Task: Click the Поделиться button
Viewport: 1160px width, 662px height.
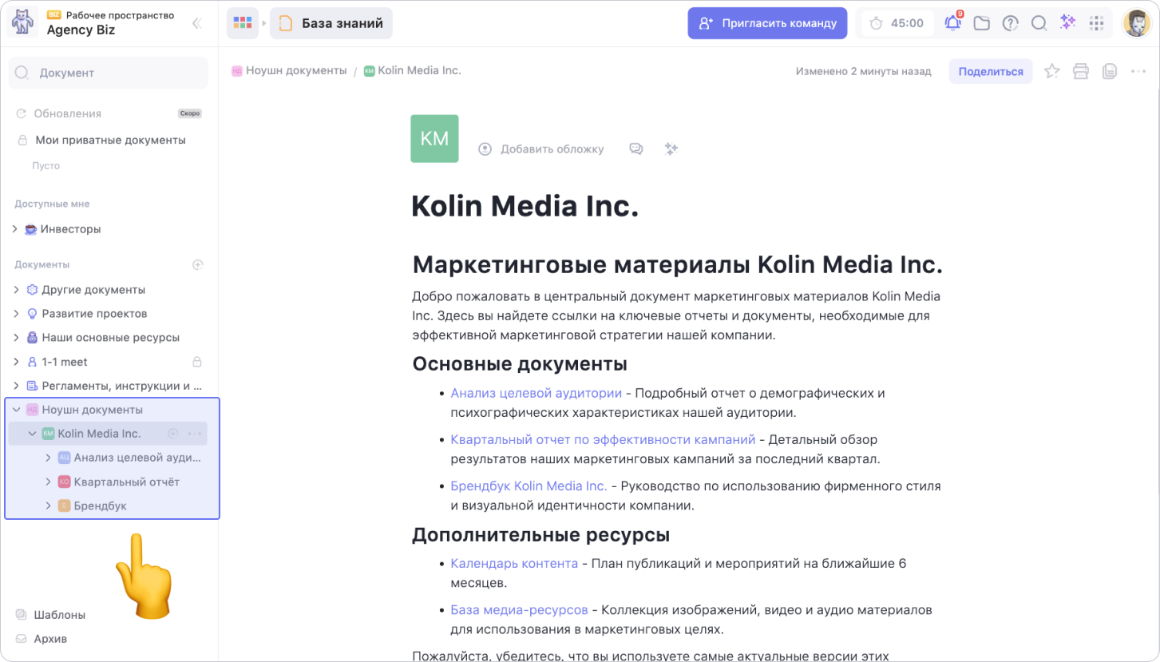Action: tap(990, 71)
